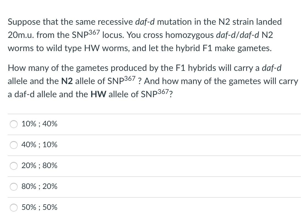
Task: Click the answer label "80% ; 20%"
Action: tap(39, 186)
